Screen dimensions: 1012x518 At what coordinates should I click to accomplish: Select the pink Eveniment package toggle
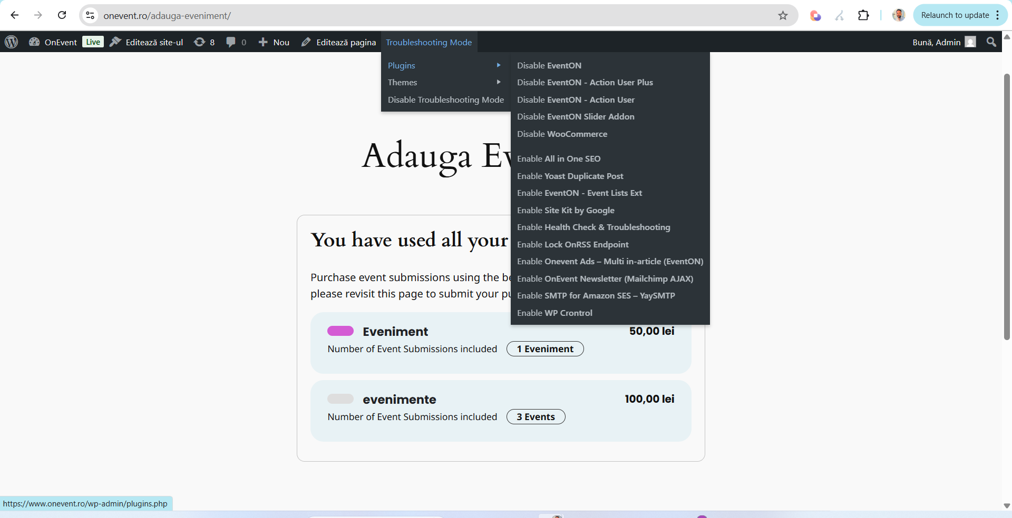point(340,331)
